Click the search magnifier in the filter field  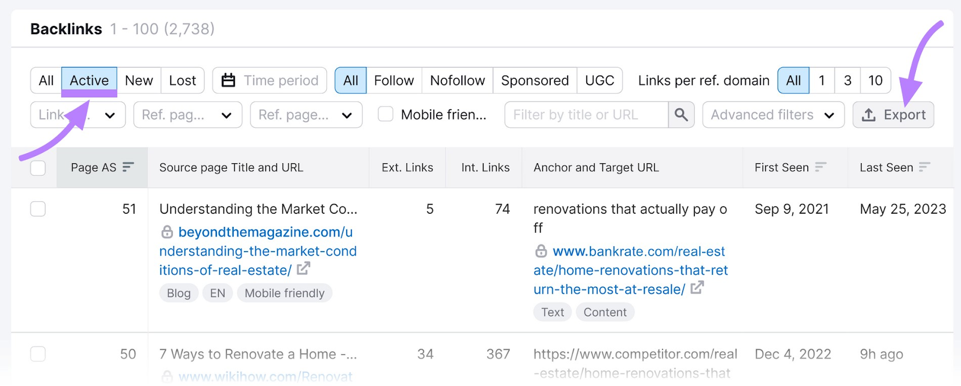click(x=681, y=114)
